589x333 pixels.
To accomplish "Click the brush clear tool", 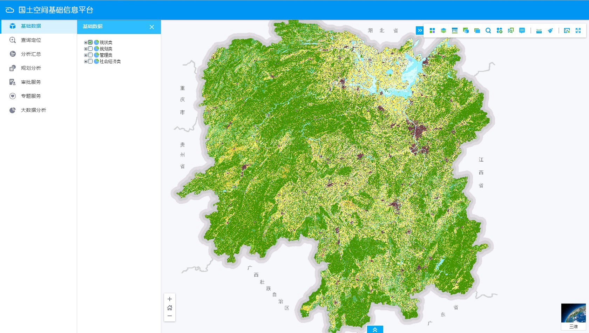I will coord(550,30).
